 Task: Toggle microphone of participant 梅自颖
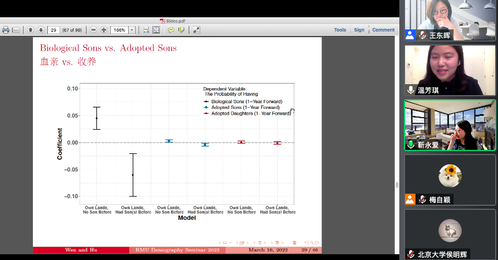[x=422, y=199]
